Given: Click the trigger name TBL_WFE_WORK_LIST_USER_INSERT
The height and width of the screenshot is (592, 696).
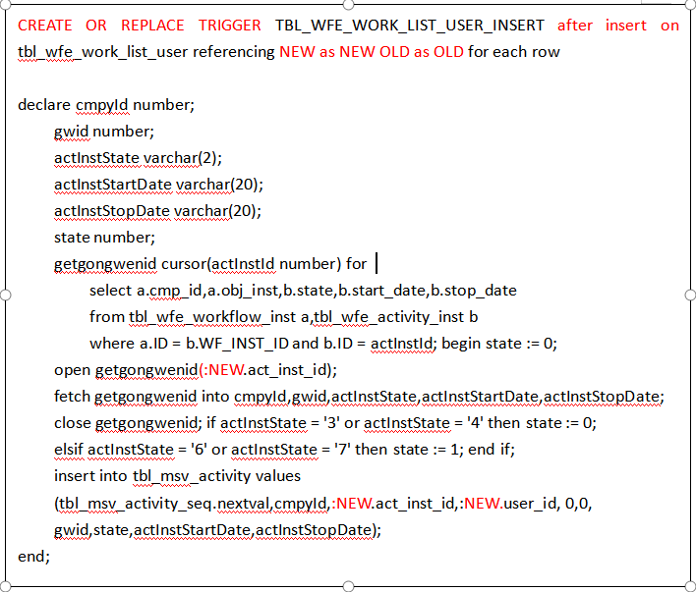Looking at the screenshot, I should (409, 26).
